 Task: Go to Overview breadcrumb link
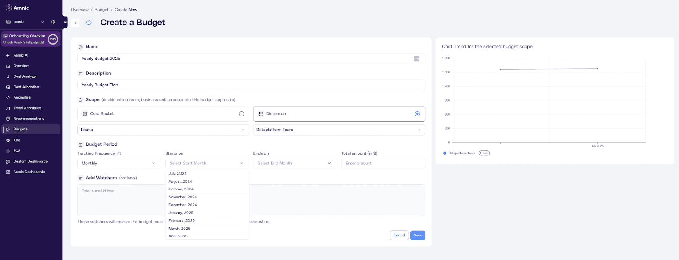(80, 10)
